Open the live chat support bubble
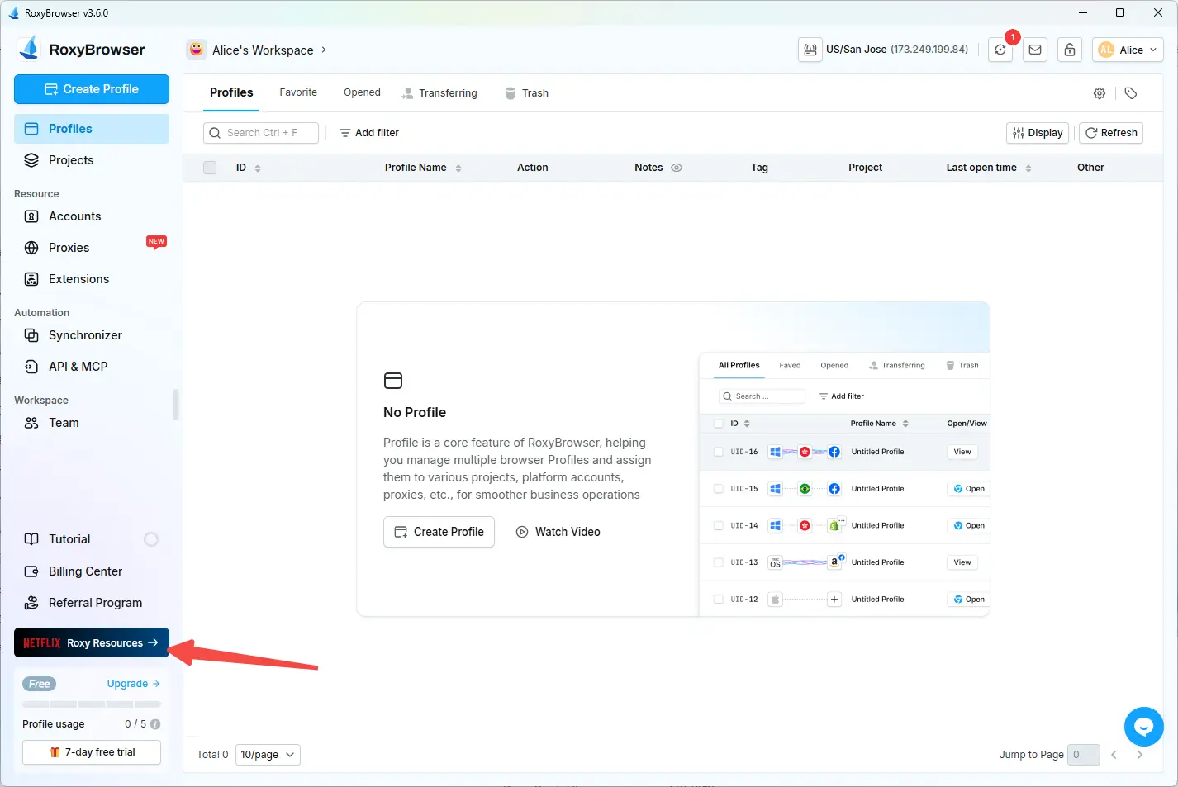This screenshot has height=787, width=1178. point(1143,727)
